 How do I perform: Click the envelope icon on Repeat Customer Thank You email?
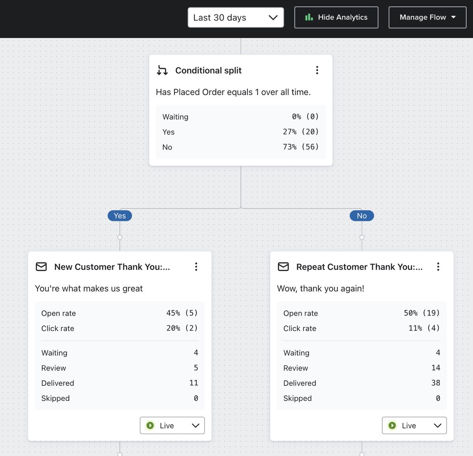tap(283, 267)
